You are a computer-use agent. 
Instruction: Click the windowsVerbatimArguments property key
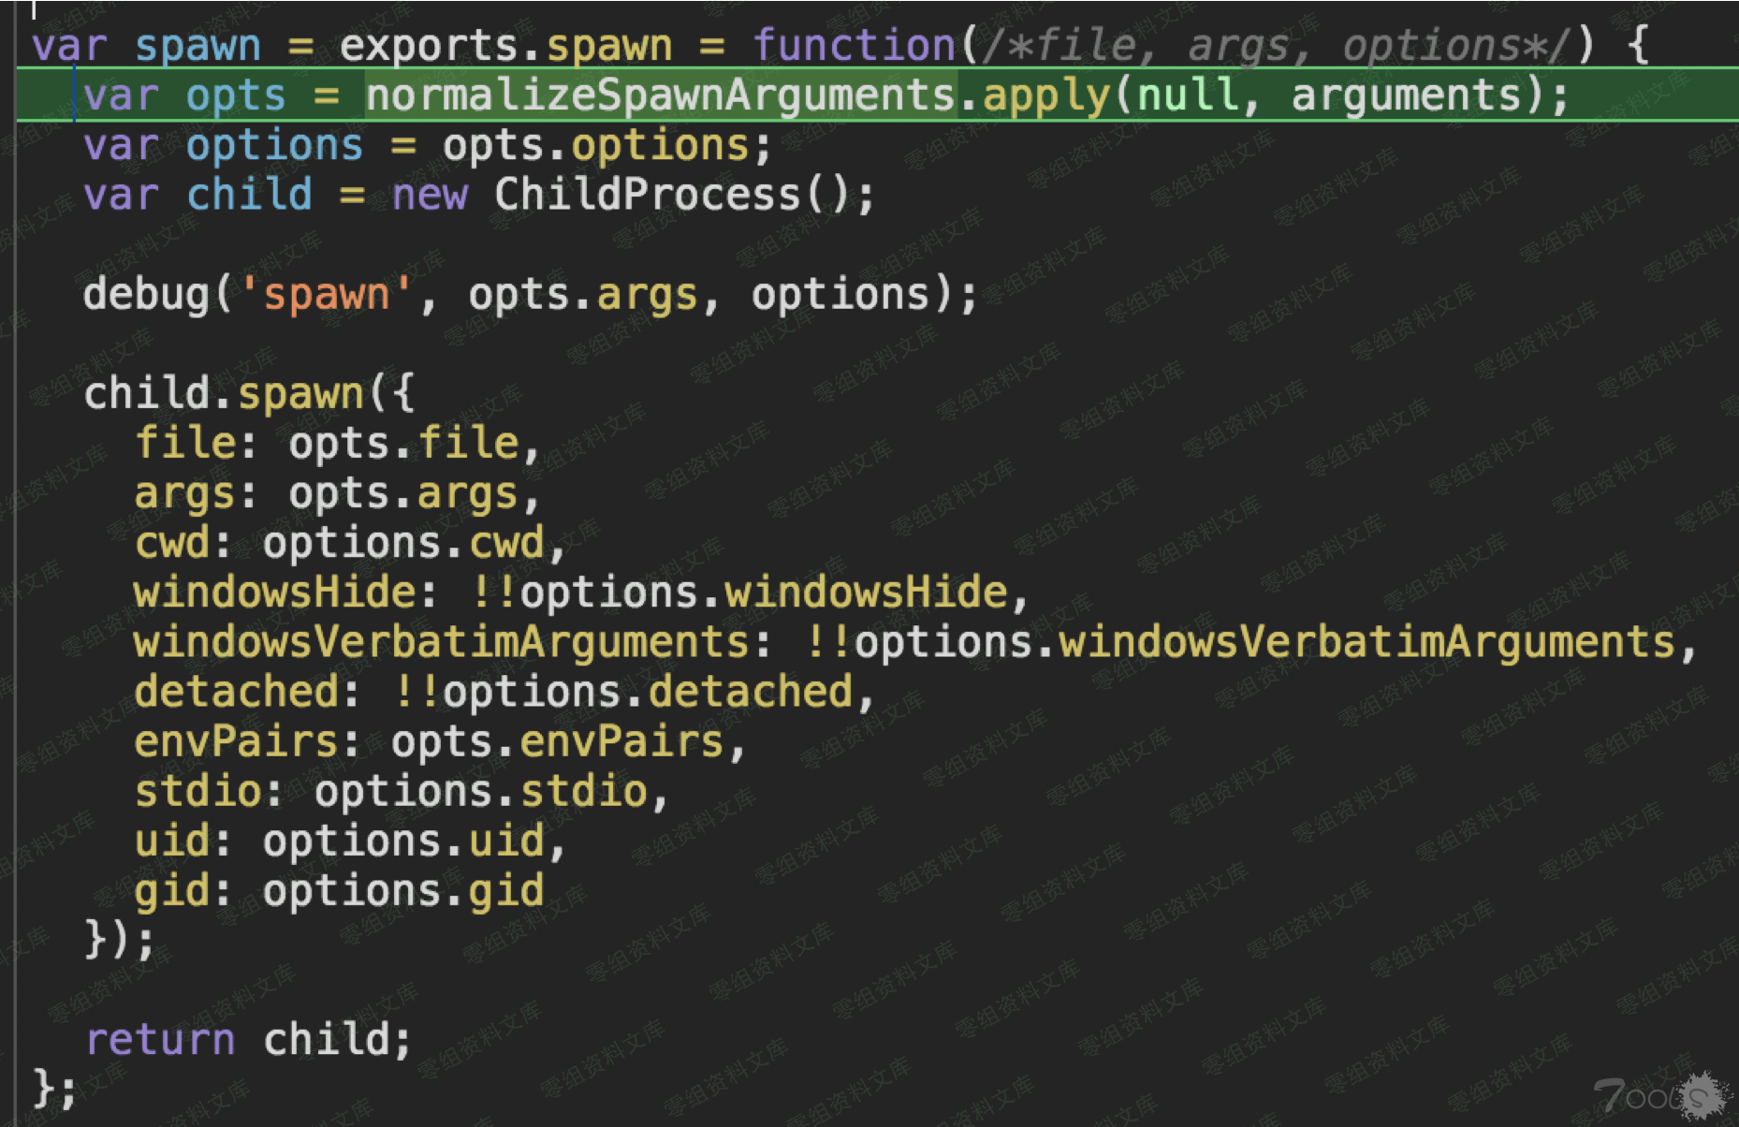point(441,642)
